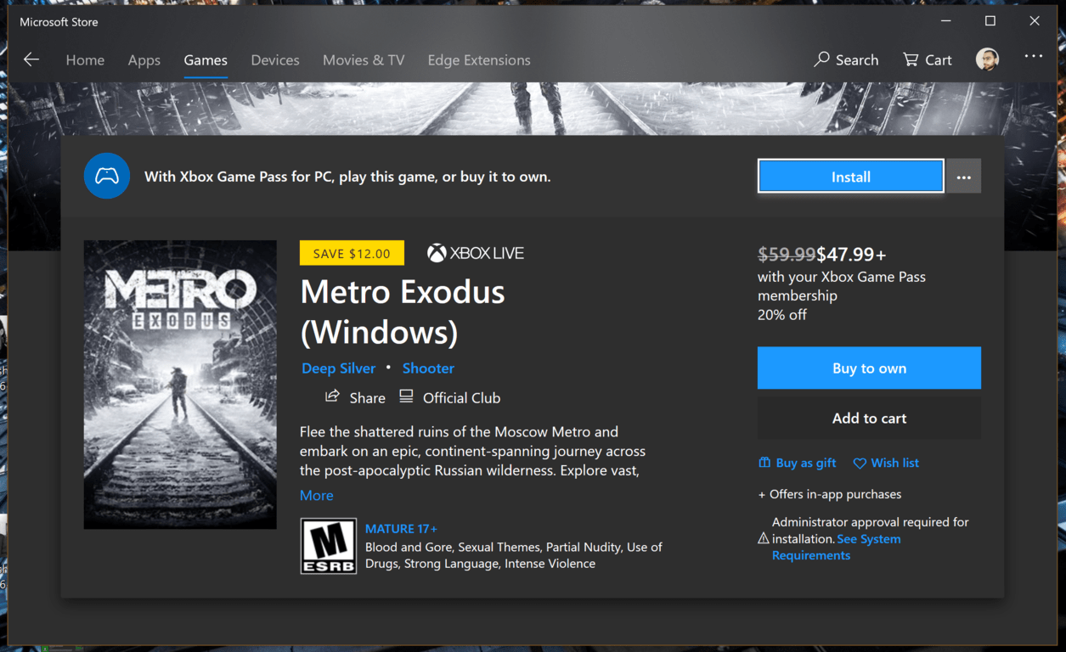This screenshot has width=1066, height=652.
Task: Click the struck-through $59.99 price
Action: 787,254
